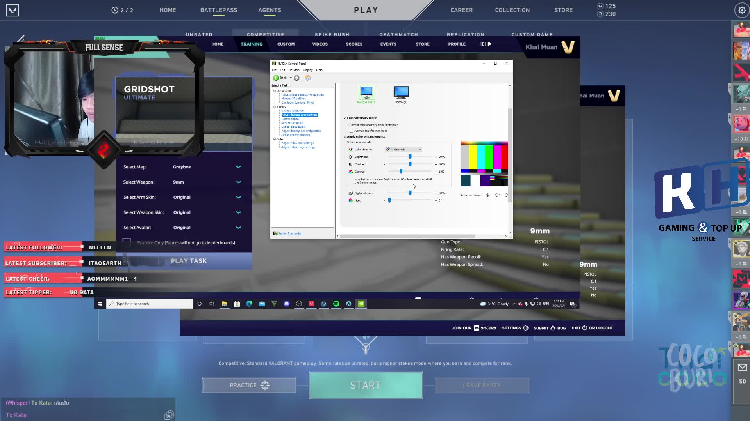
Task: Open Valorant settings gear icon
Action: coord(741,10)
